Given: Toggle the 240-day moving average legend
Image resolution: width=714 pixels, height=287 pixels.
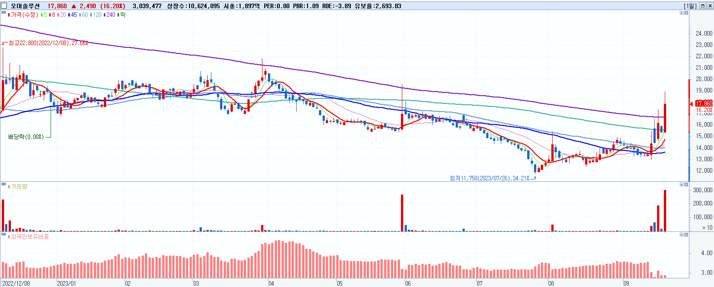Looking at the screenshot, I should [109, 15].
